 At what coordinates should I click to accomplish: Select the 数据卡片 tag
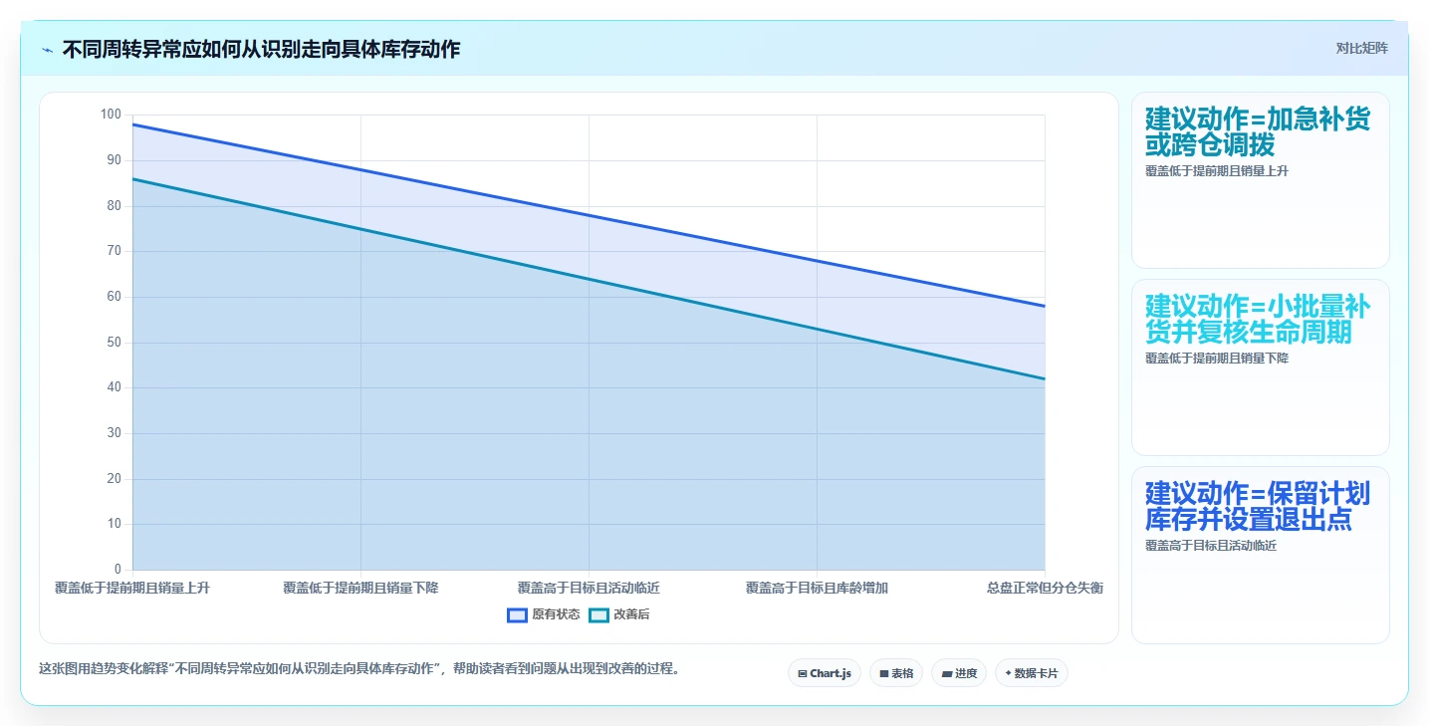[x=1031, y=673]
